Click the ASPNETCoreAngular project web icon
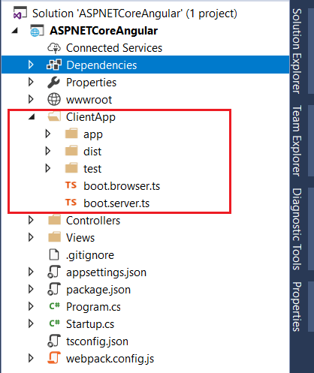 (37, 31)
